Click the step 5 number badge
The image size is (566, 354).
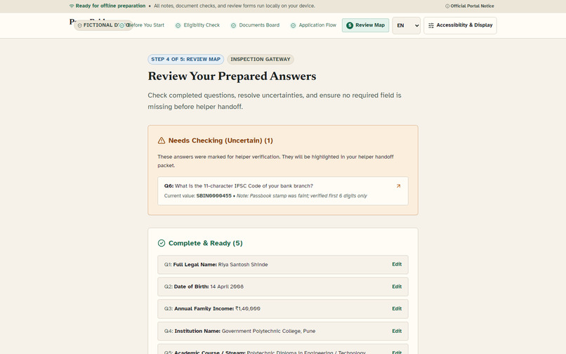pyautogui.click(x=350, y=25)
